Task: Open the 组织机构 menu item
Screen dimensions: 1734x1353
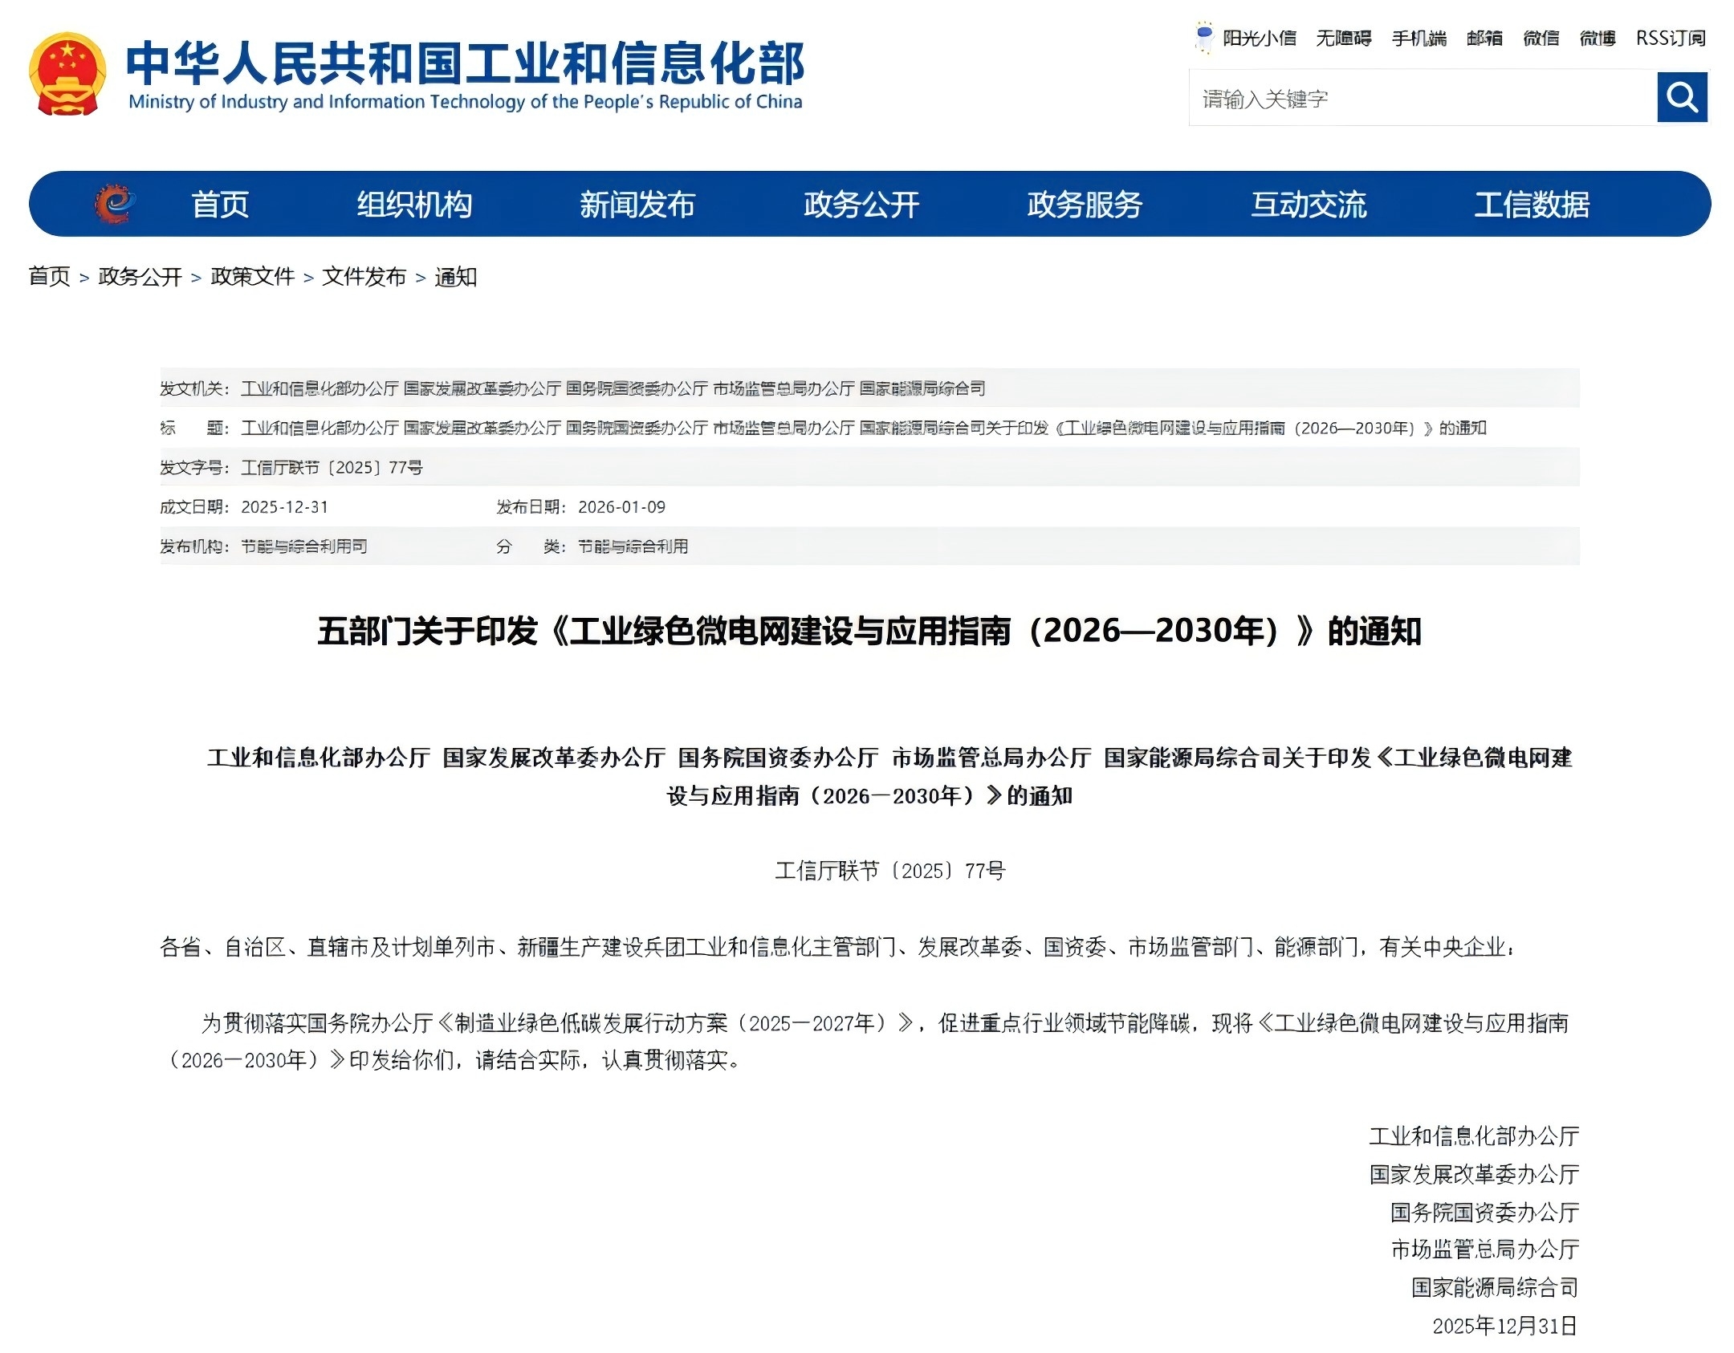Action: (414, 204)
